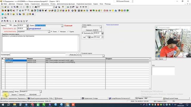The width and height of the screenshot is (191, 107).
Task: Click the yellow question mark Help icon
Action: pos(63,7)
